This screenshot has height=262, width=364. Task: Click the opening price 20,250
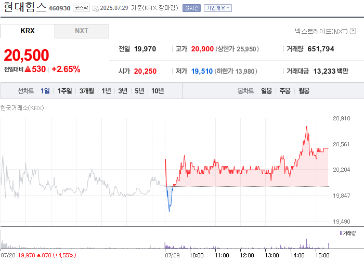[x=145, y=71]
